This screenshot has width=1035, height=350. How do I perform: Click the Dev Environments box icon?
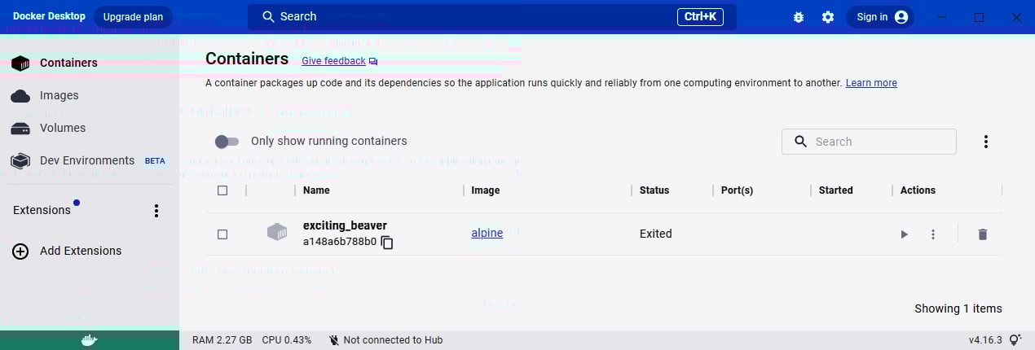(x=20, y=161)
